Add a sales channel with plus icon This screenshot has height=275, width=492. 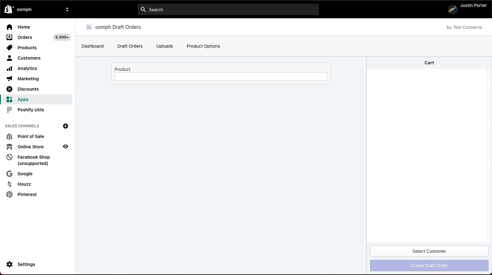click(66, 126)
